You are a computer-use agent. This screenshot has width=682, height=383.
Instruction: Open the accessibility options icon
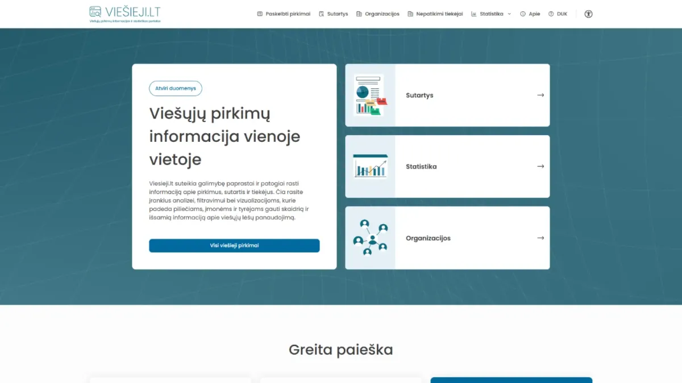588,14
